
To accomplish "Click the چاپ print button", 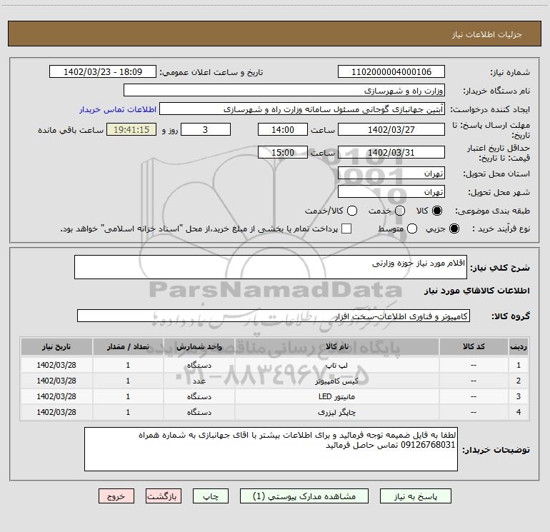I will (211, 496).
